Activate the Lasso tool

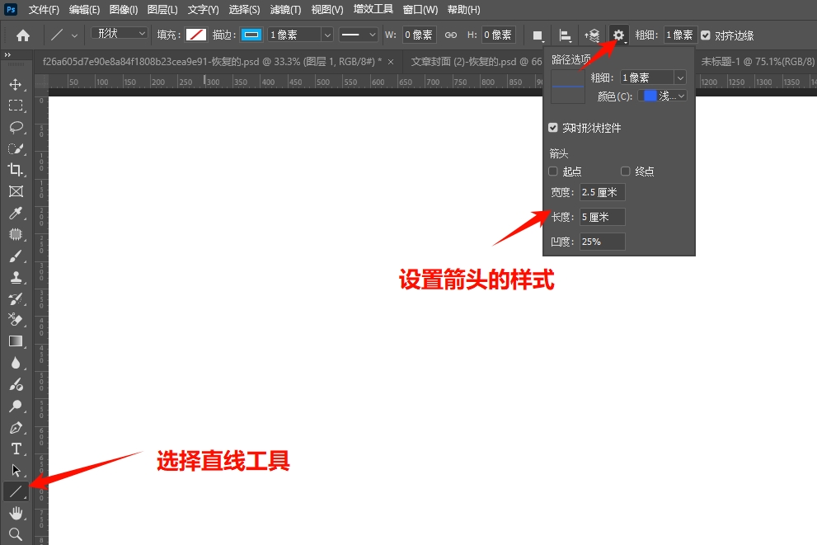[16, 127]
